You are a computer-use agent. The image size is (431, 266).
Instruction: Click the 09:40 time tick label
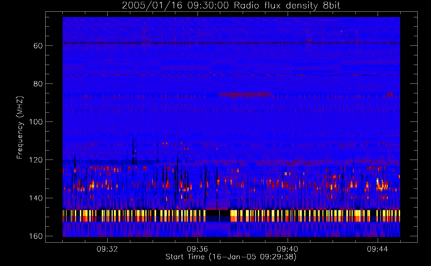[x=287, y=249]
